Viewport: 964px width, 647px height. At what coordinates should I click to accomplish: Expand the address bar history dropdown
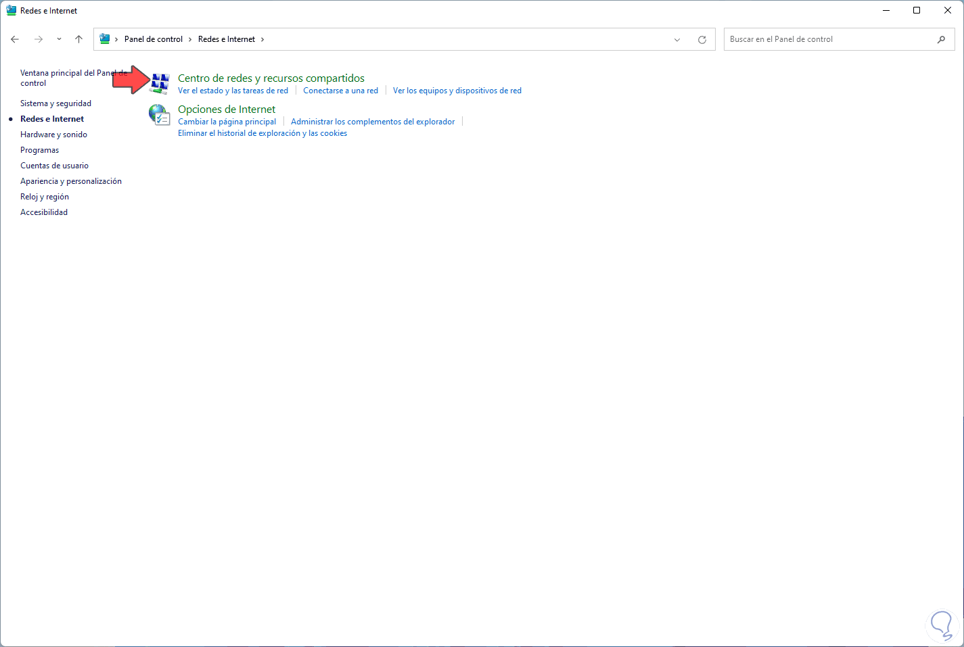click(677, 39)
